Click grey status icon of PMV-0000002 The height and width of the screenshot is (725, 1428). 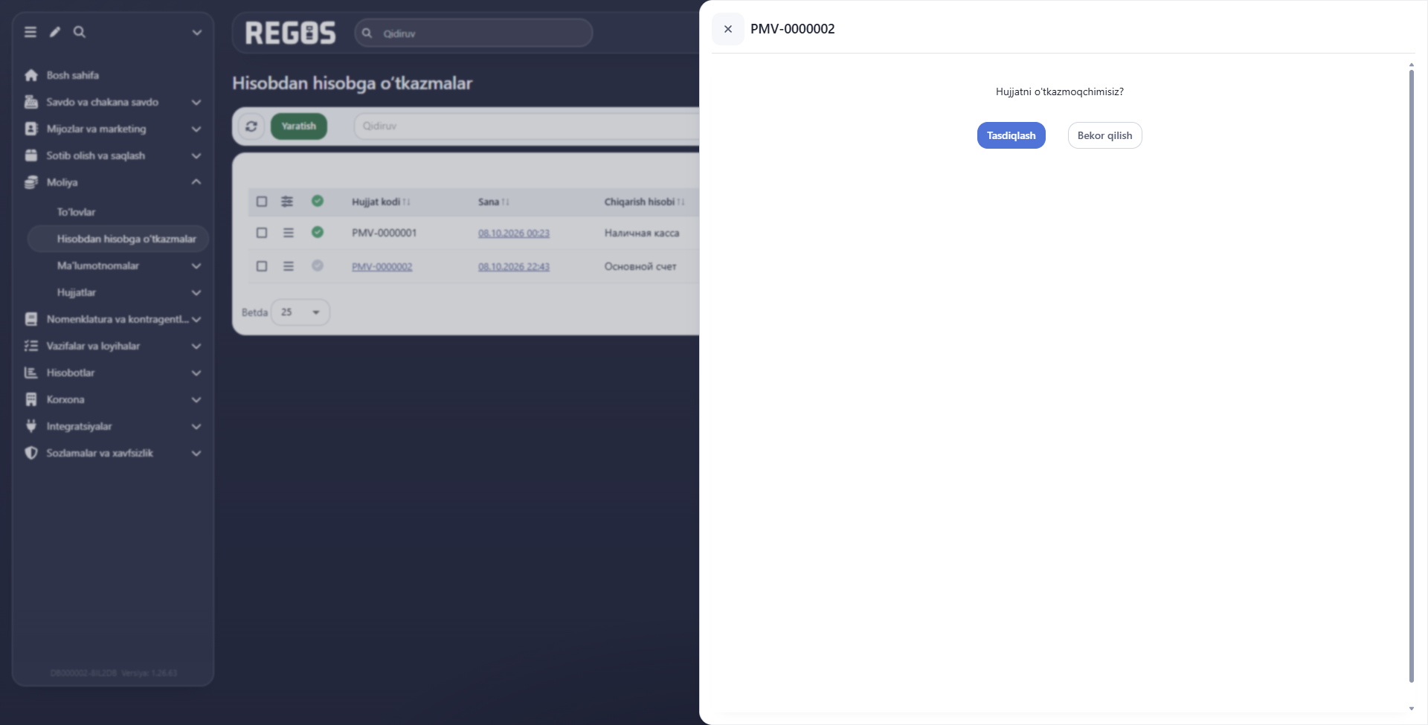coord(318,265)
